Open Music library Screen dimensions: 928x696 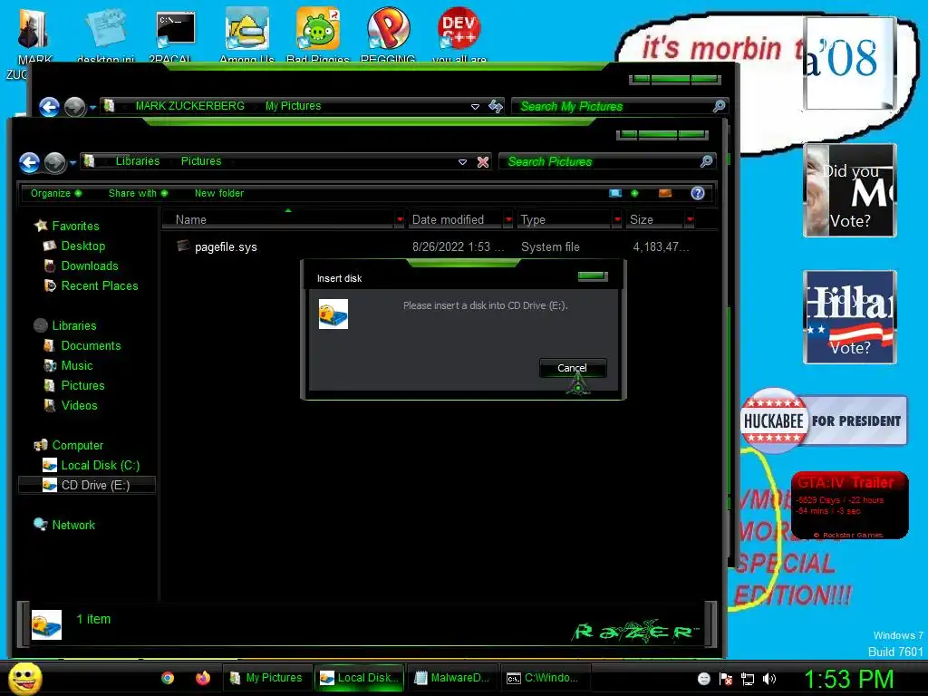(77, 366)
